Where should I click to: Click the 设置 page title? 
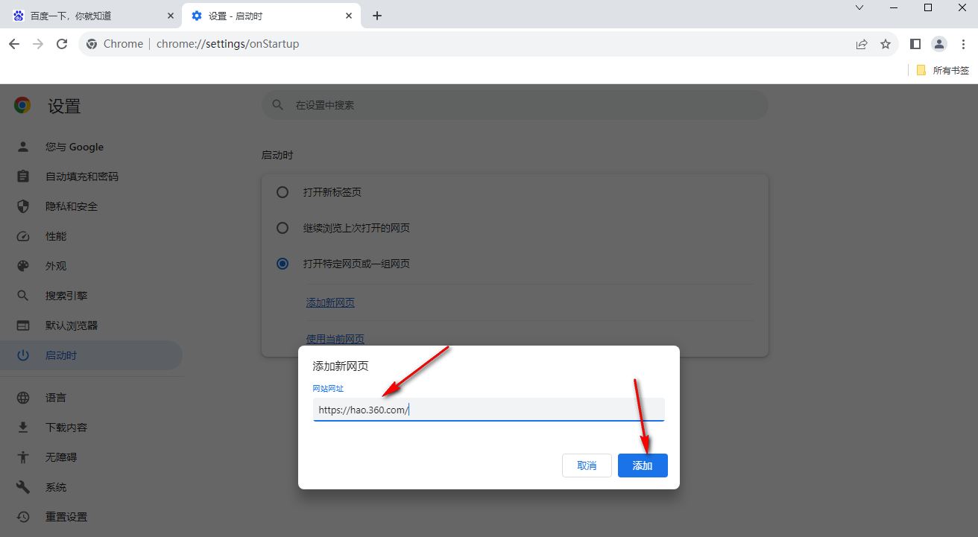tap(64, 106)
